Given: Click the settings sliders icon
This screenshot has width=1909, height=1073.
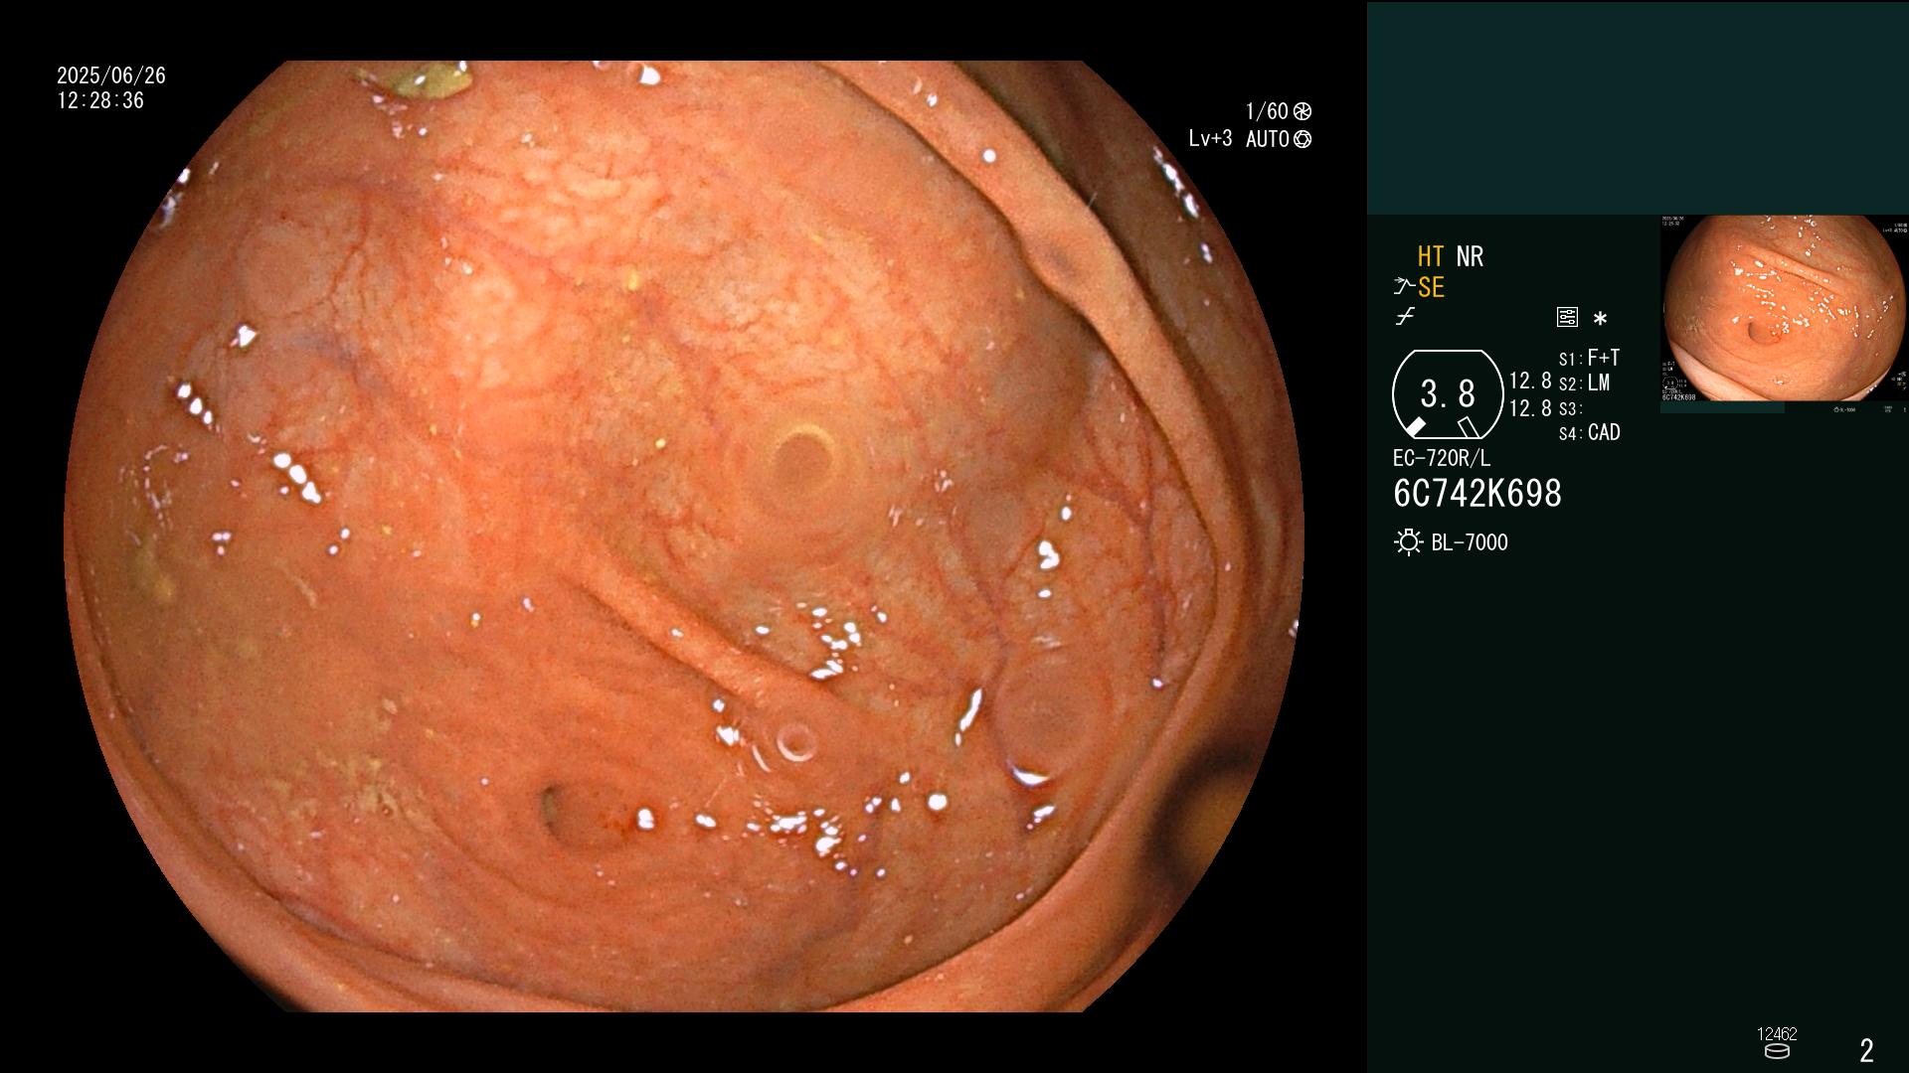Looking at the screenshot, I should 1567,318.
